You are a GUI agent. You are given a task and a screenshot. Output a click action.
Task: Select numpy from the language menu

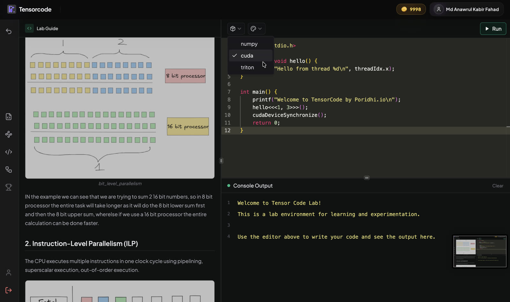click(251, 44)
